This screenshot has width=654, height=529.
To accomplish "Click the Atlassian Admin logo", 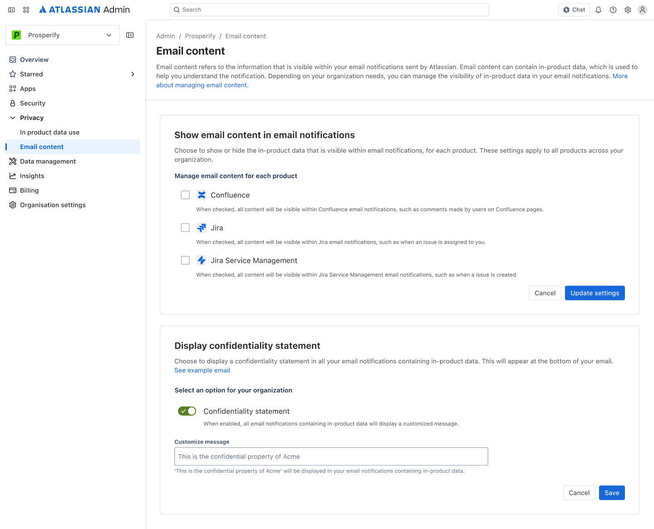I will coord(84,10).
